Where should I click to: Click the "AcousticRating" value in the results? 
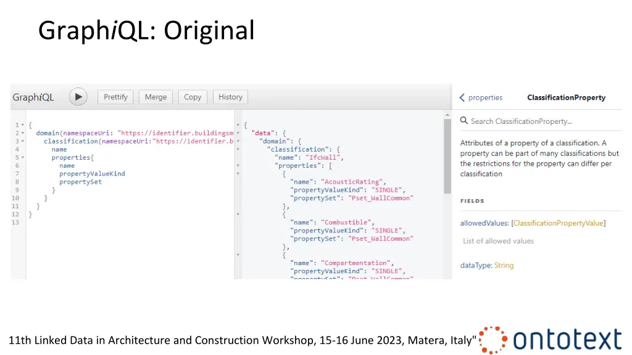(352, 182)
